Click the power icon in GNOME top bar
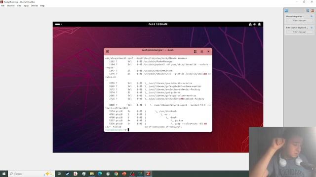 tap(259, 24)
